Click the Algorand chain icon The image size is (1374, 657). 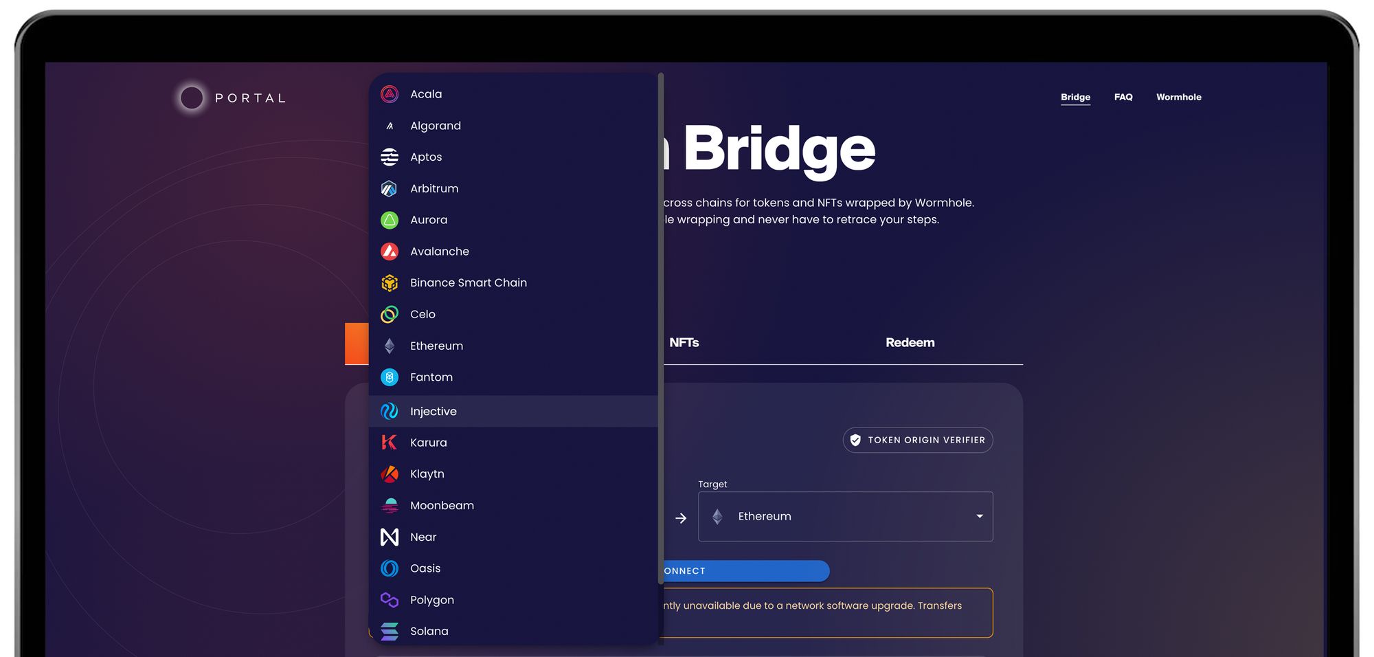(390, 126)
